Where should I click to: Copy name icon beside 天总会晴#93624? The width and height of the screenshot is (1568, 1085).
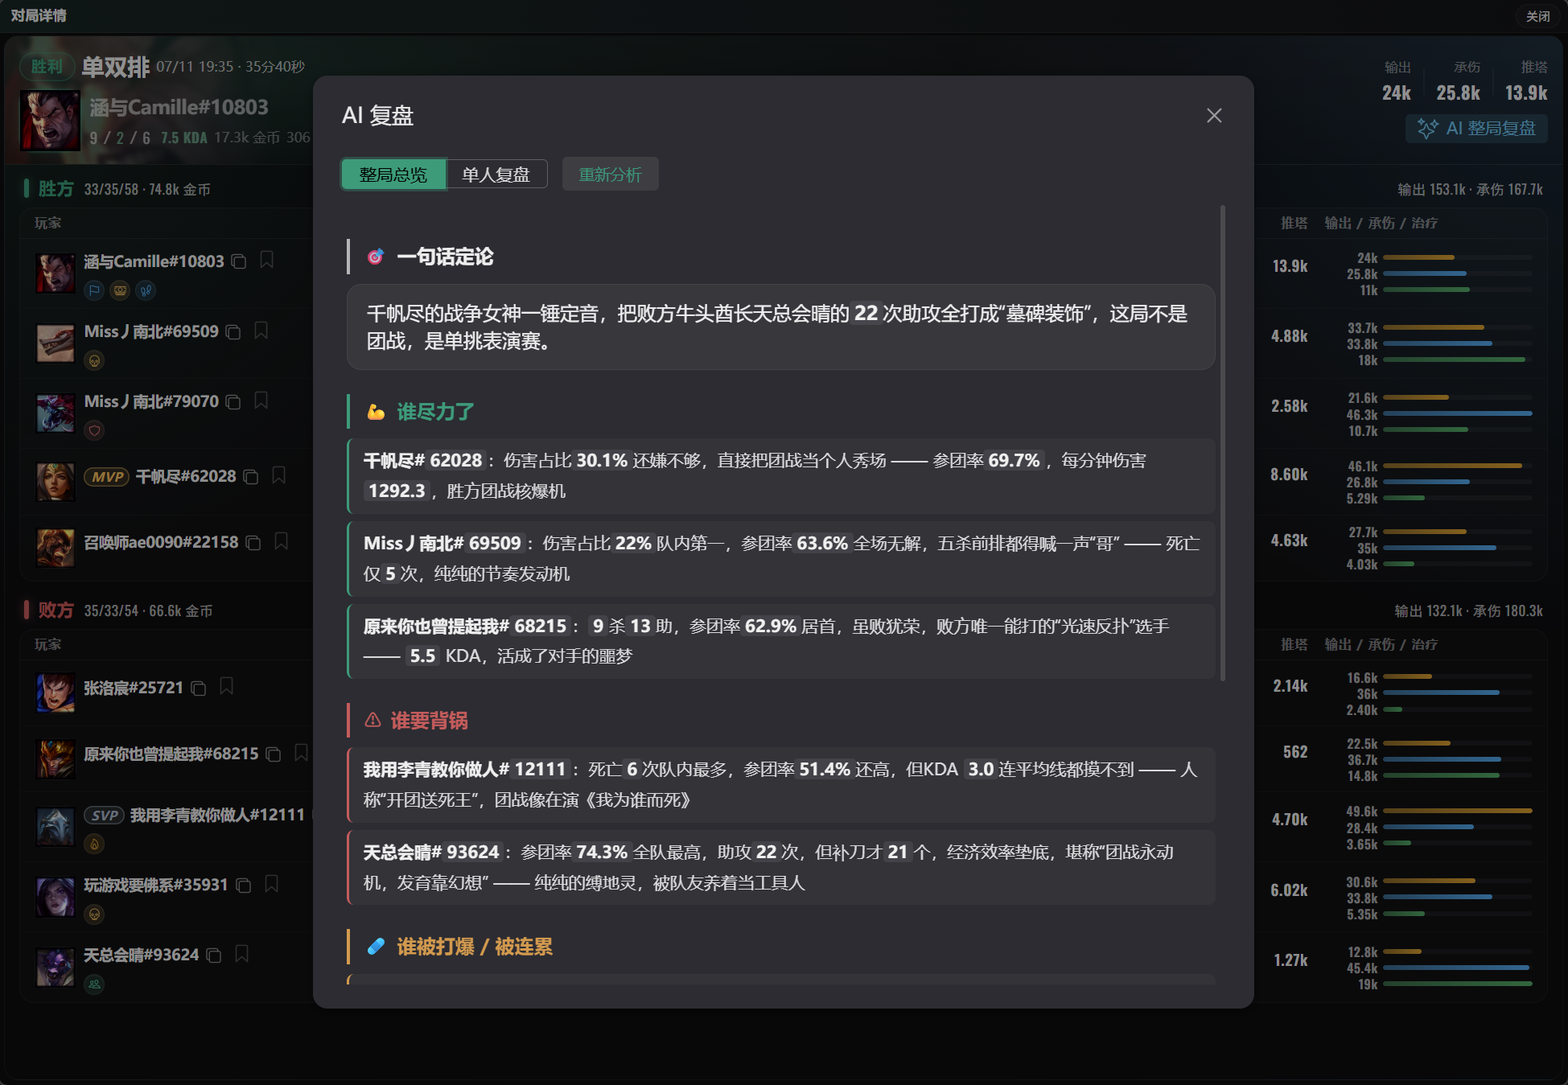214,956
